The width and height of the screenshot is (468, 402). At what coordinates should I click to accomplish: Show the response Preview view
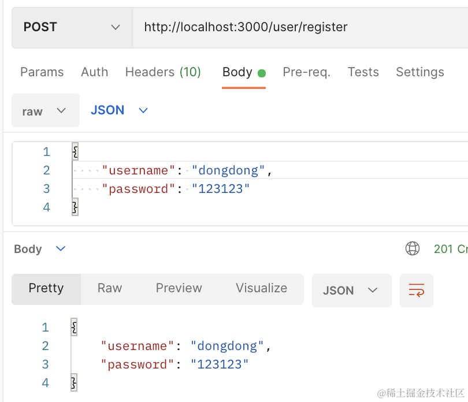(x=179, y=288)
